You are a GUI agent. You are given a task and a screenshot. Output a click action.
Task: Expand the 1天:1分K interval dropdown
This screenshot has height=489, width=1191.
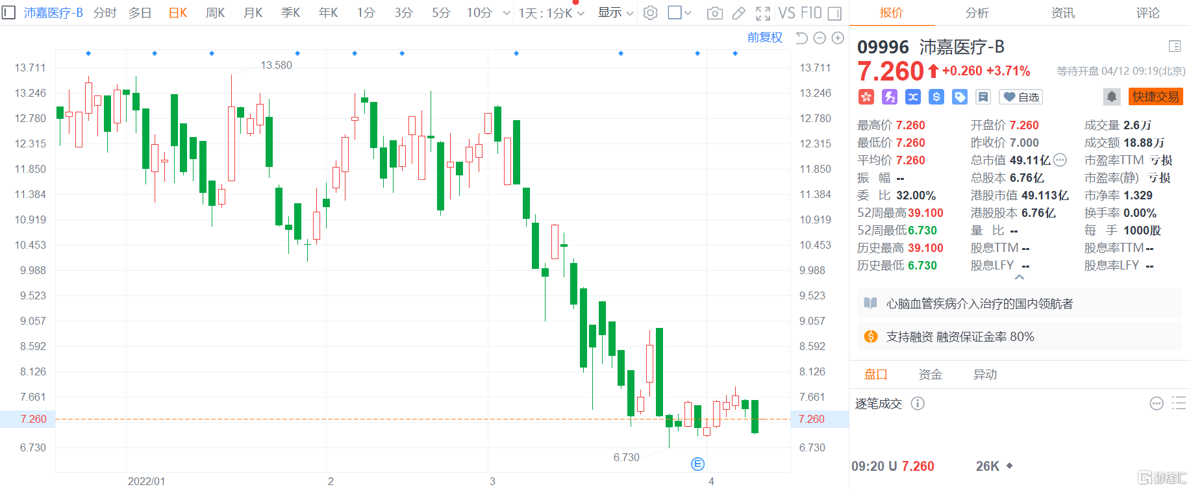[551, 13]
